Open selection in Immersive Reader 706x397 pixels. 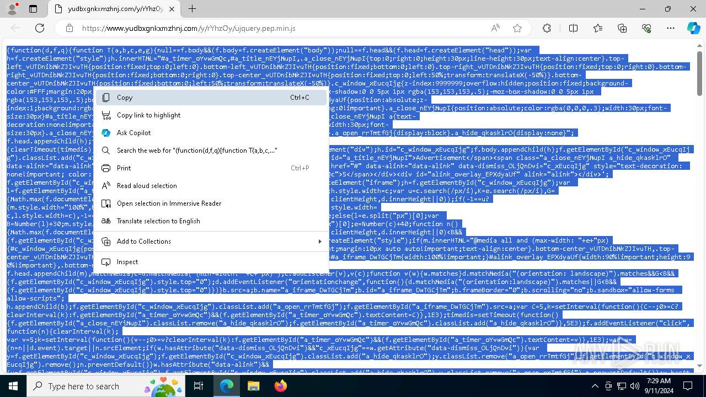tap(212, 203)
